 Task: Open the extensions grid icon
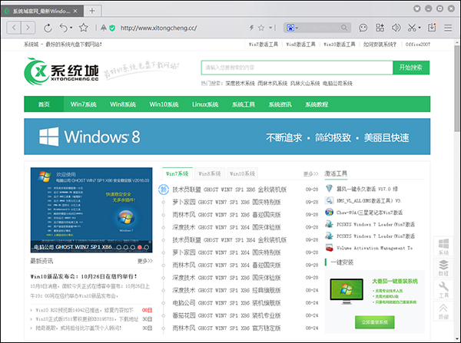[x=380, y=28]
